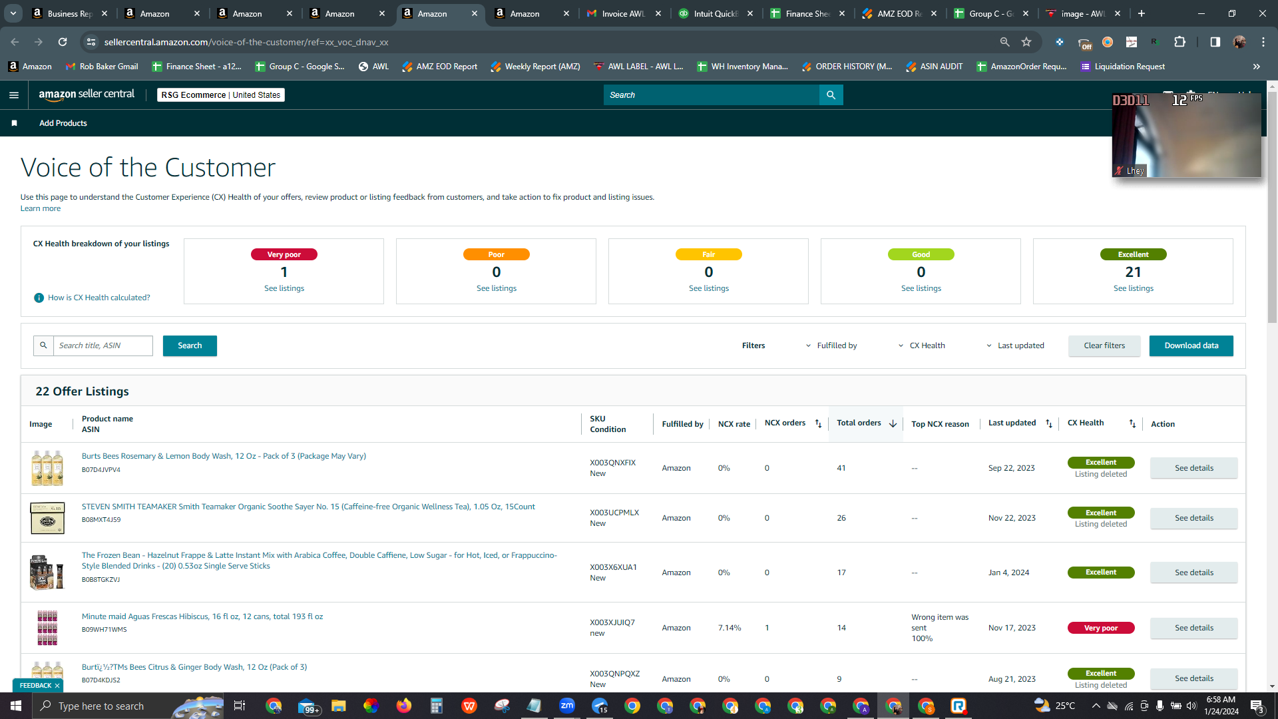
Task: Open the Seller Central hamburger menu
Action: 14,95
